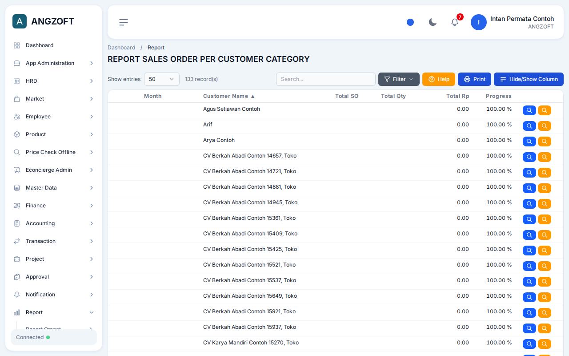
Task: Click blue magnifier for CV Berkah 15649
Action: (529, 297)
